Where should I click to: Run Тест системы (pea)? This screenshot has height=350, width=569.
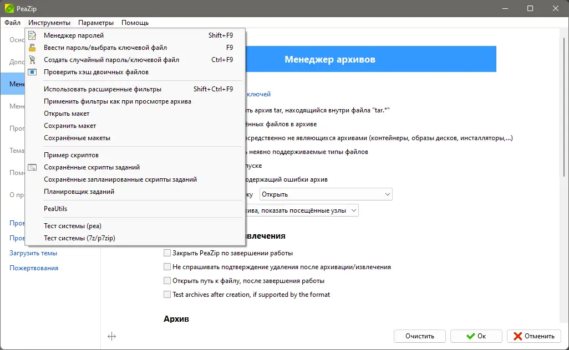point(135,226)
